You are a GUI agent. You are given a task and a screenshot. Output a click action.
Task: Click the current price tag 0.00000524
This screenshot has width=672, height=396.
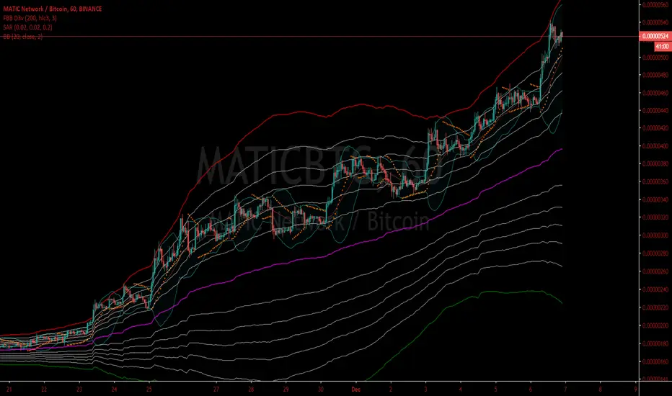point(655,37)
